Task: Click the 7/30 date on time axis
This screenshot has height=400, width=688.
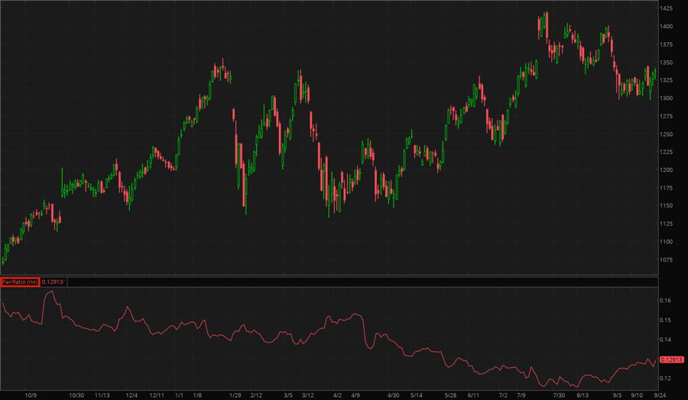Action: click(x=558, y=395)
